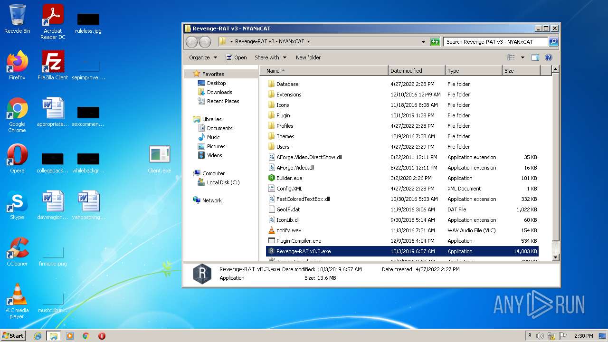Viewport: 608px width, 342px height.
Task: Expand the address bar history dropdown
Action: [423, 42]
